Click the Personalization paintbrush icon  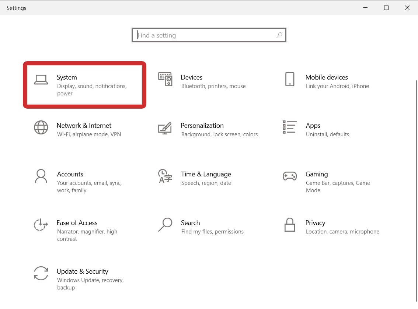[x=165, y=128]
